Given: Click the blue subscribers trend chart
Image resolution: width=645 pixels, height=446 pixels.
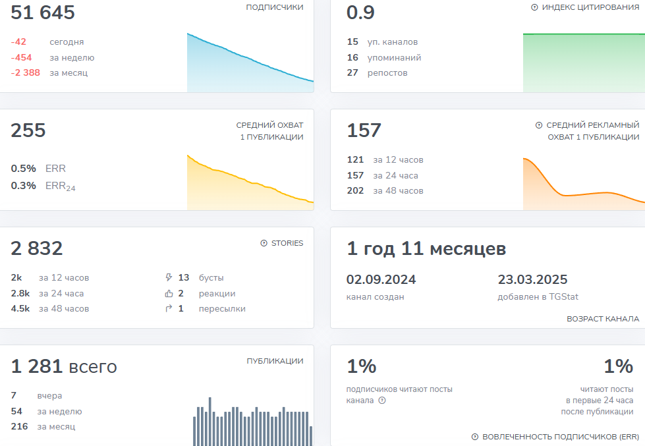Looking at the screenshot, I should point(250,63).
